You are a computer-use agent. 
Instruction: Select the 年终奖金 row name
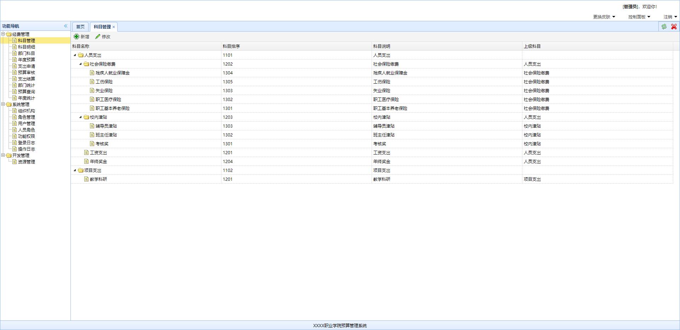tap(98, 161)
